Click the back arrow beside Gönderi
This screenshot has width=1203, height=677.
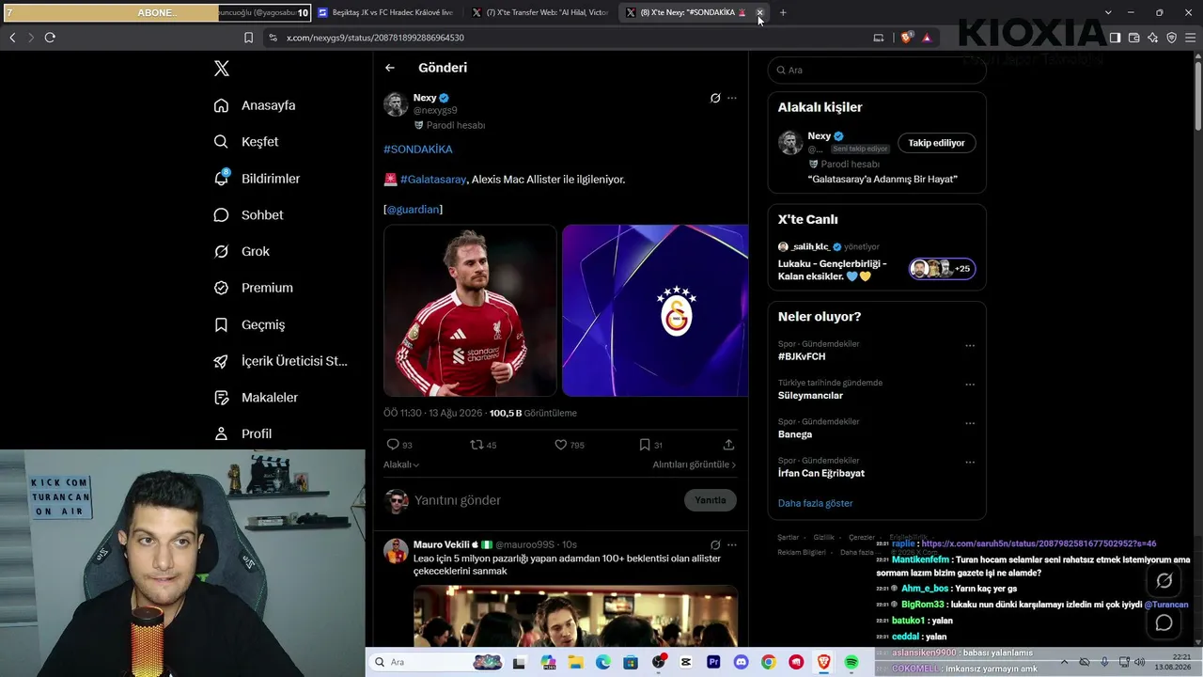coord(390,68)
